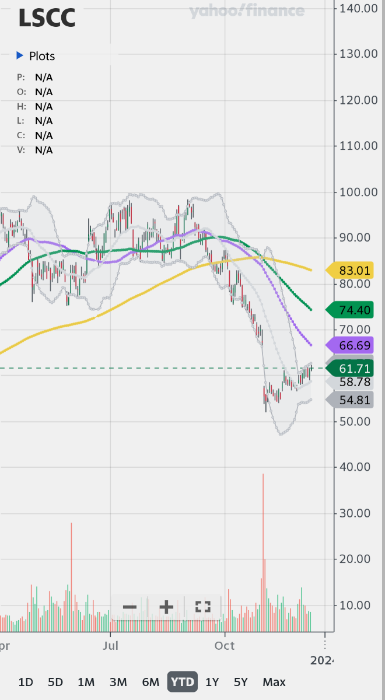Click the zoom in plus icon
Screen dimensions: 385x700
(166, 607)
